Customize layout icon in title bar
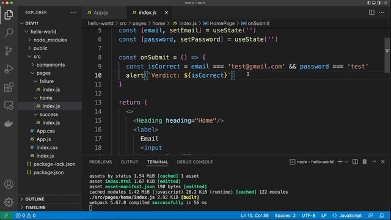 [386, 2]
